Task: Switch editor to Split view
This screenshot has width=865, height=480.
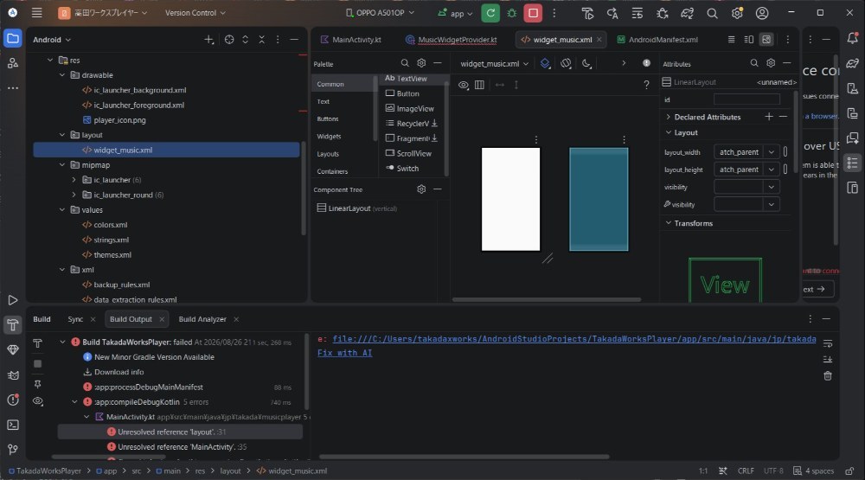Action: pyautogui.click(x=748, y=40)
